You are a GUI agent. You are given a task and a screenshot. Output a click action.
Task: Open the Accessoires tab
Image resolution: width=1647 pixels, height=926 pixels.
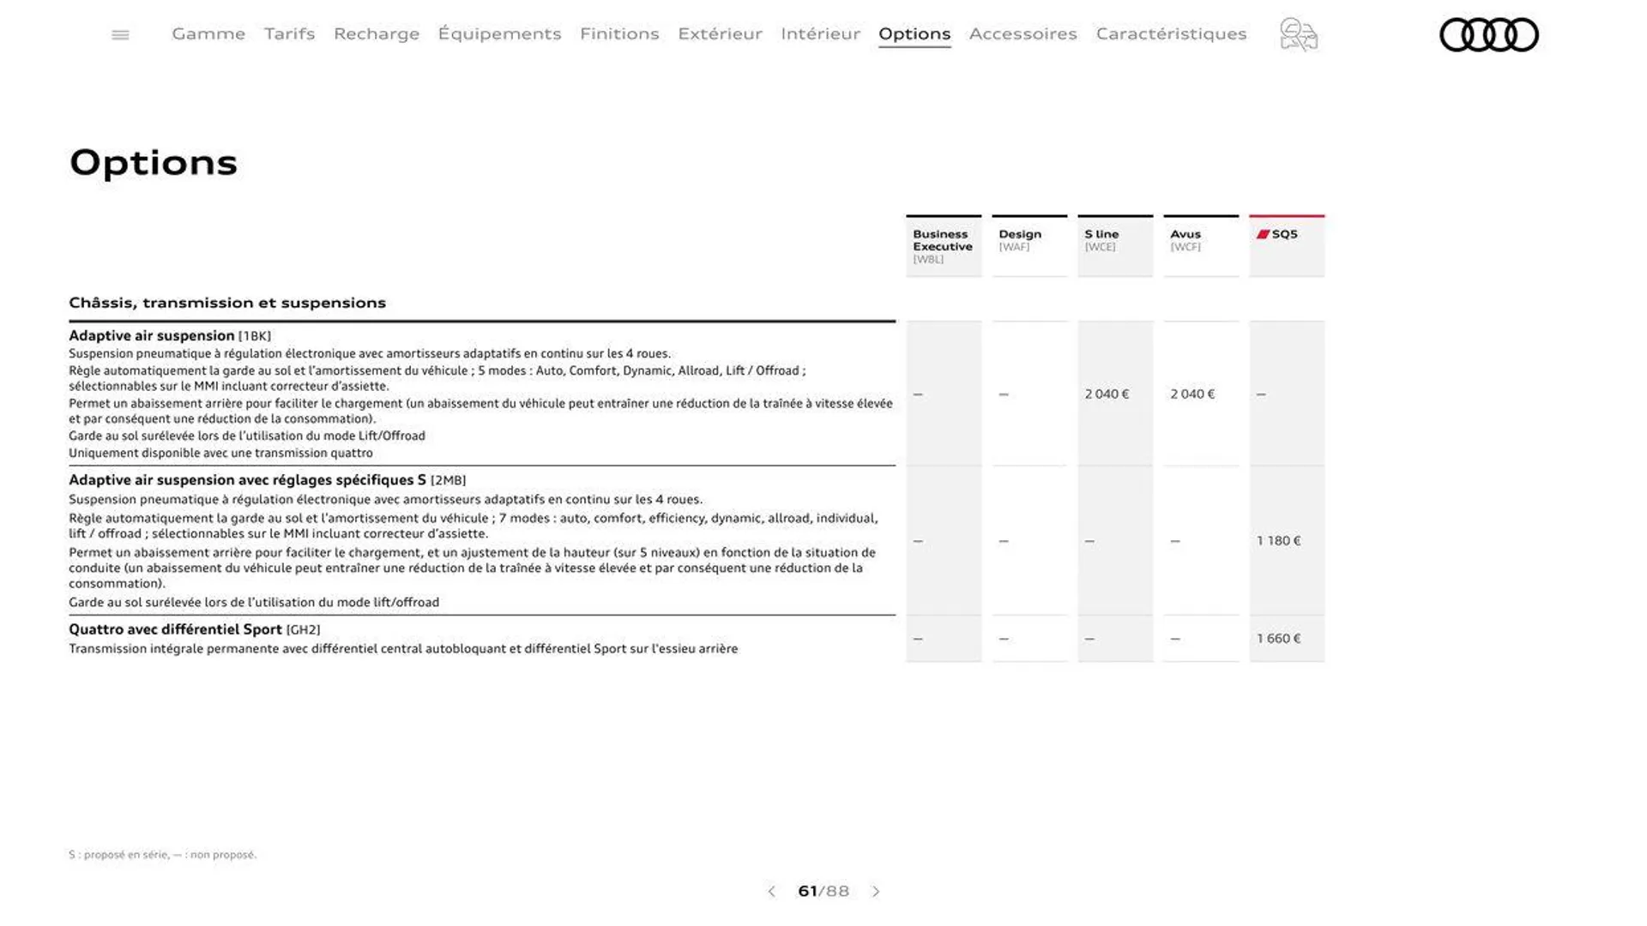coord(1023,33)
